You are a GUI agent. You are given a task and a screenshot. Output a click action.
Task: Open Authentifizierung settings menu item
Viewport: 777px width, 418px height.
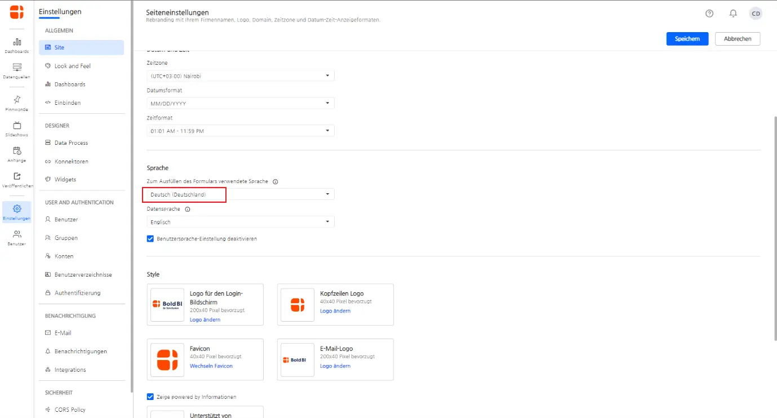click(77, 293)
